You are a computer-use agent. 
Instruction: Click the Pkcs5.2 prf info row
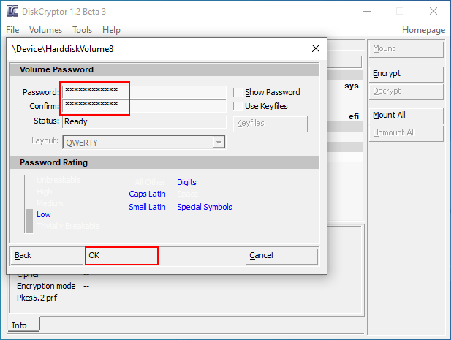(53, 298)
